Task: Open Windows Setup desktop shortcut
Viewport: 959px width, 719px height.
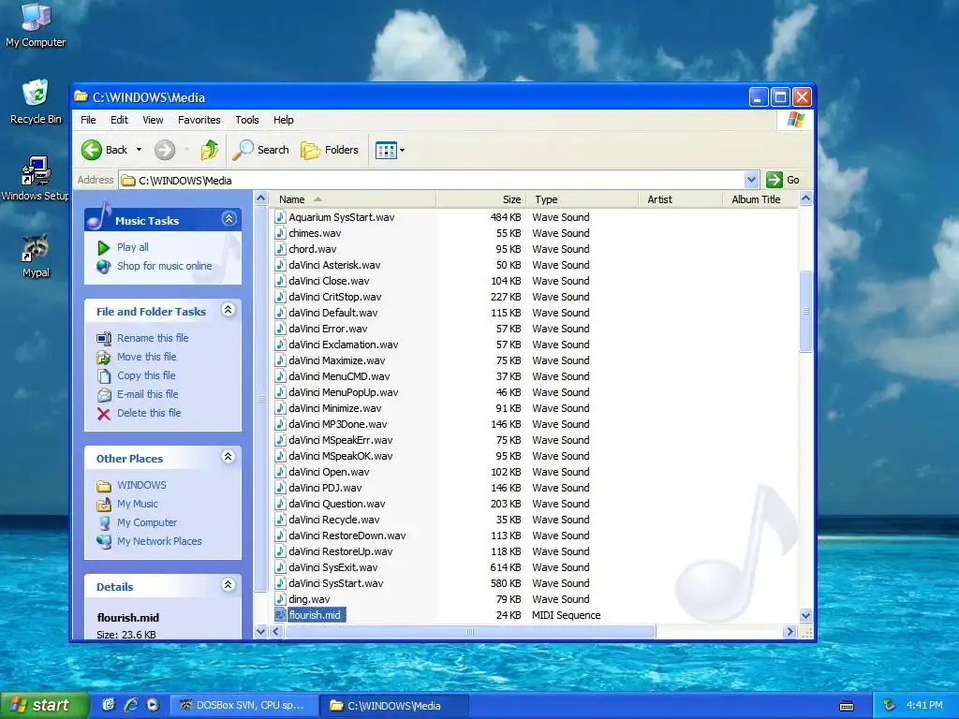Action: (x=36, y=170)
